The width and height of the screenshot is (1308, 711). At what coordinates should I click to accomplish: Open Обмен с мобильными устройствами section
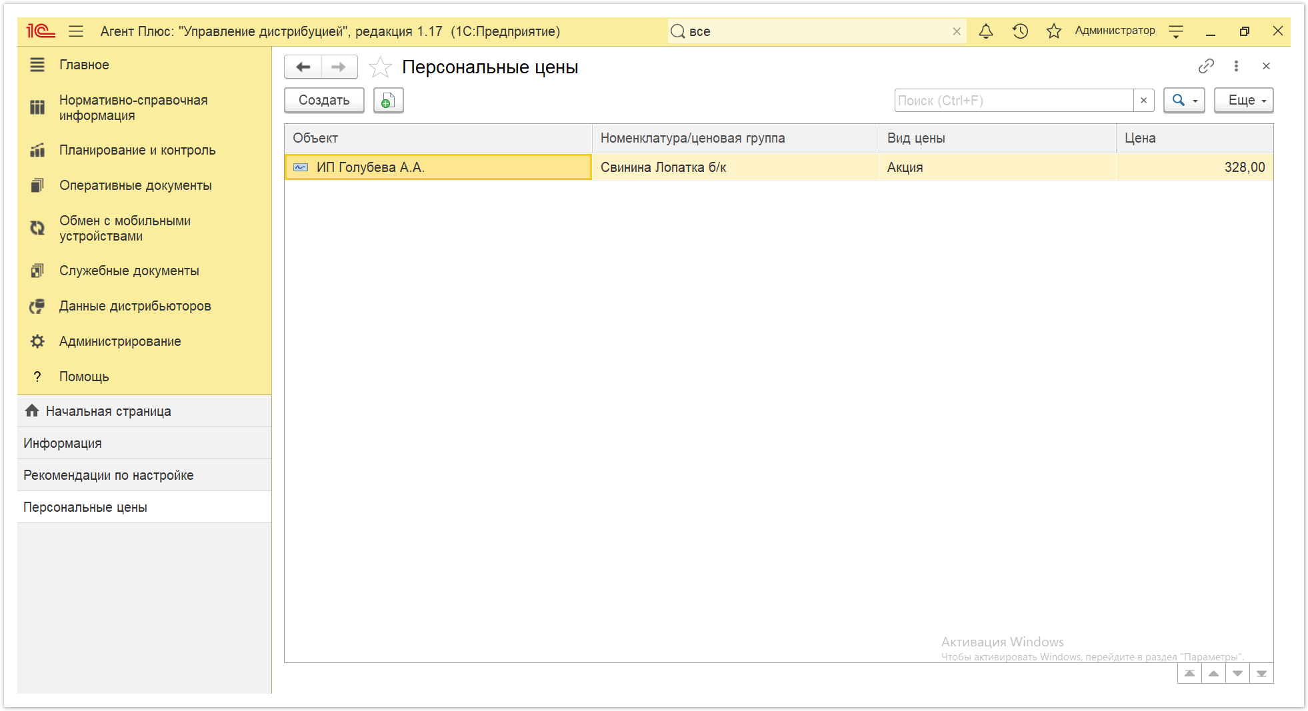[144, 228]
